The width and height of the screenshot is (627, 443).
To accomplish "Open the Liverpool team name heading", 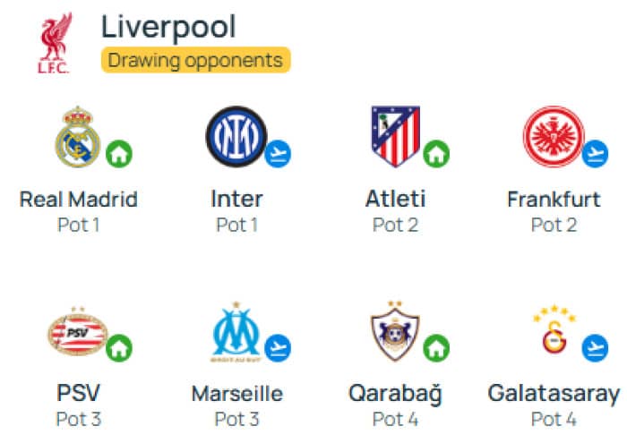I will [x=168, y=28].
